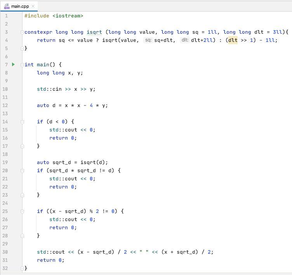The image size is (292, 275).
Task: Click 'dlt+2ll' argument in line 4
Action: 202,40
